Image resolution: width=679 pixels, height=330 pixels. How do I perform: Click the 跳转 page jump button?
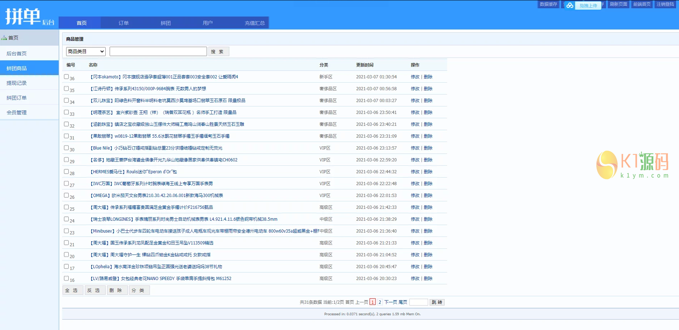[x=437, y=302]
